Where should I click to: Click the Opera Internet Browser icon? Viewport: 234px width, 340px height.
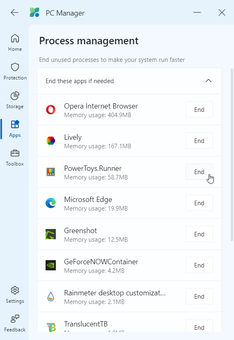pos(50,109)
